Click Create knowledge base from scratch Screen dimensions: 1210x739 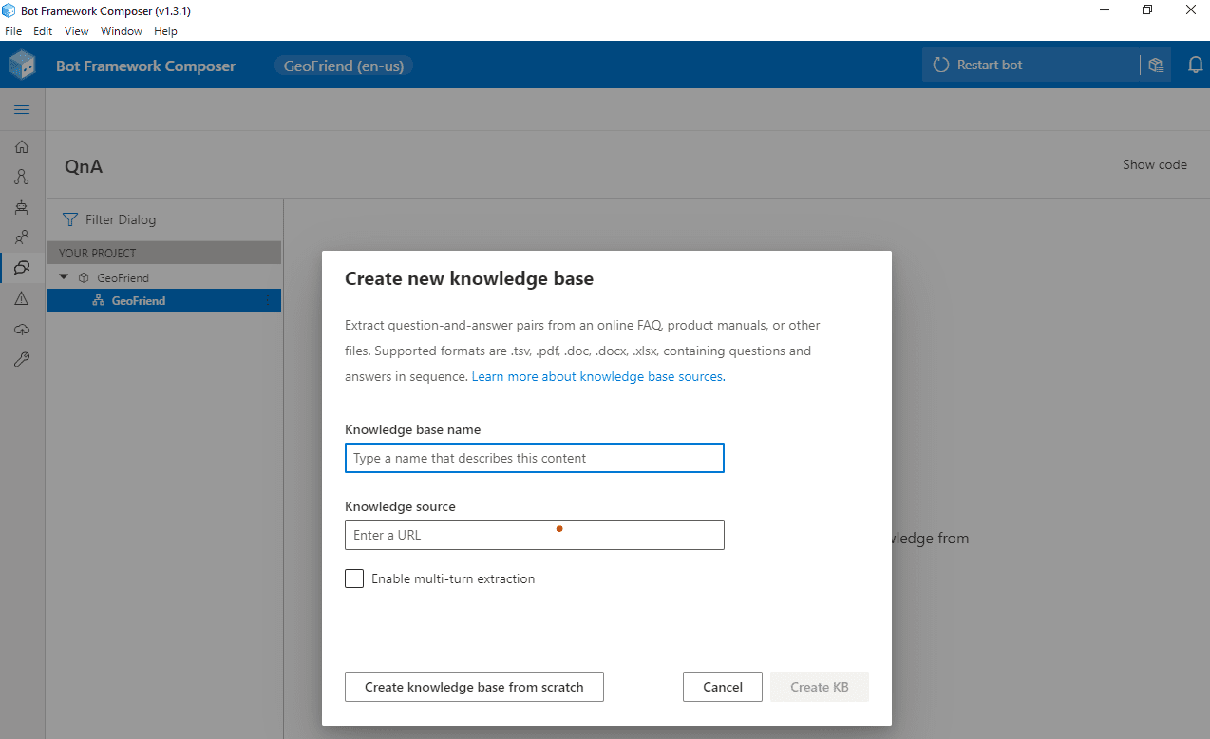tap(474, 687)
